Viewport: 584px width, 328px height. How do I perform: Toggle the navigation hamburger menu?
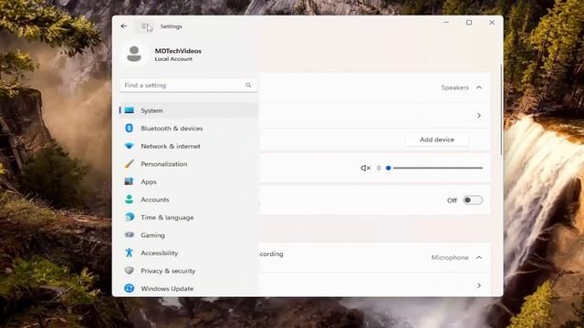click(144, 26)
